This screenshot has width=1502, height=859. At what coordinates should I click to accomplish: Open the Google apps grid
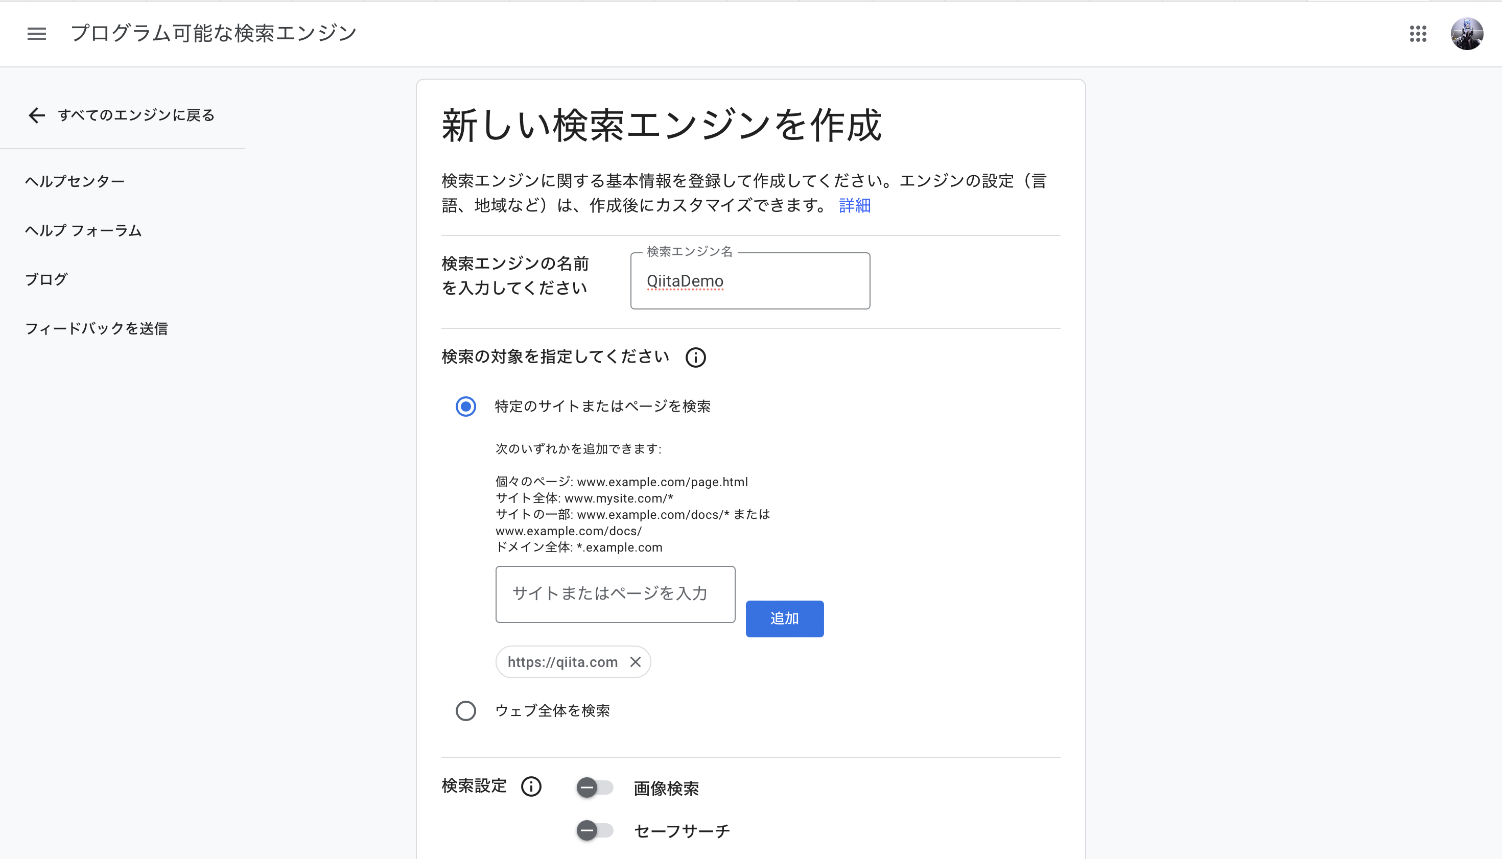click(1418, 34)
